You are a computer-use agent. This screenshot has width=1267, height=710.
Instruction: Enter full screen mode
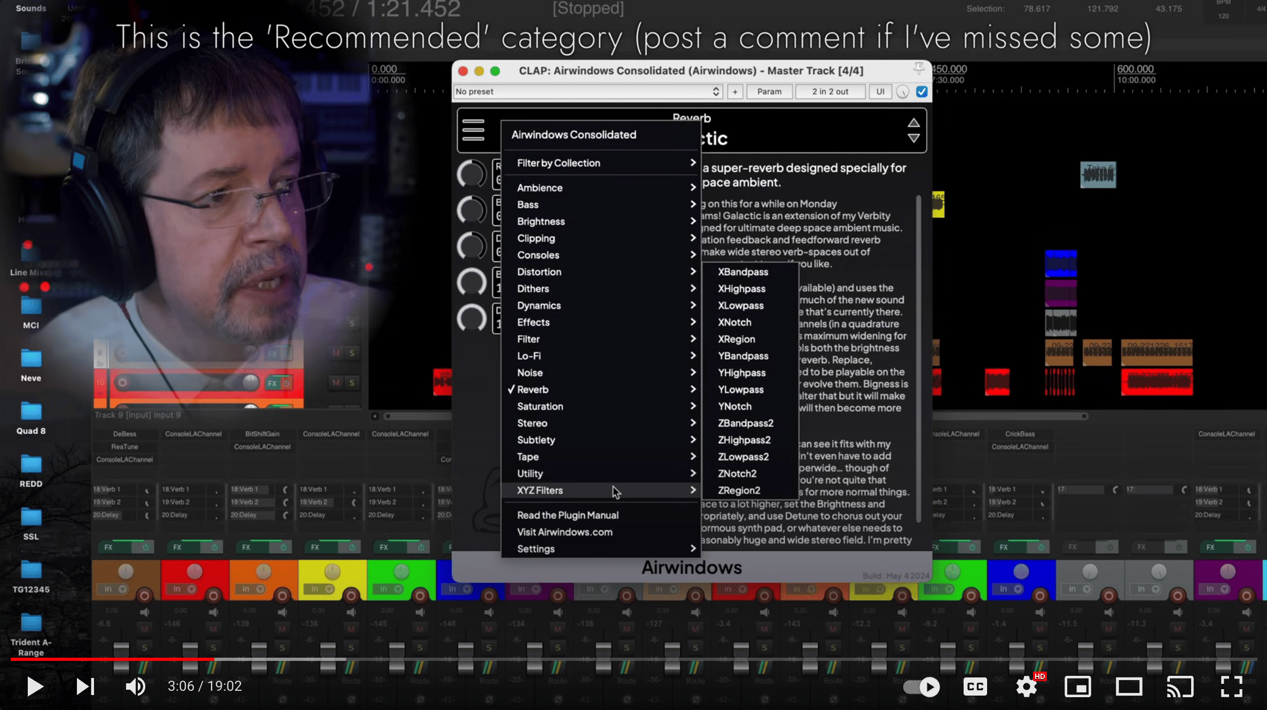pyautogui.click(x=1231, y=687)
